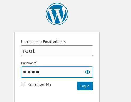131x102 pixels.
Task: Click gray page background right of form
Action: (x=115, y=62)
